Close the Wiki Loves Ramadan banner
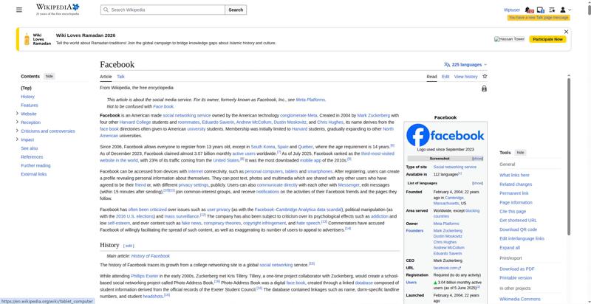591x304 pixels. tap(566, 32)
